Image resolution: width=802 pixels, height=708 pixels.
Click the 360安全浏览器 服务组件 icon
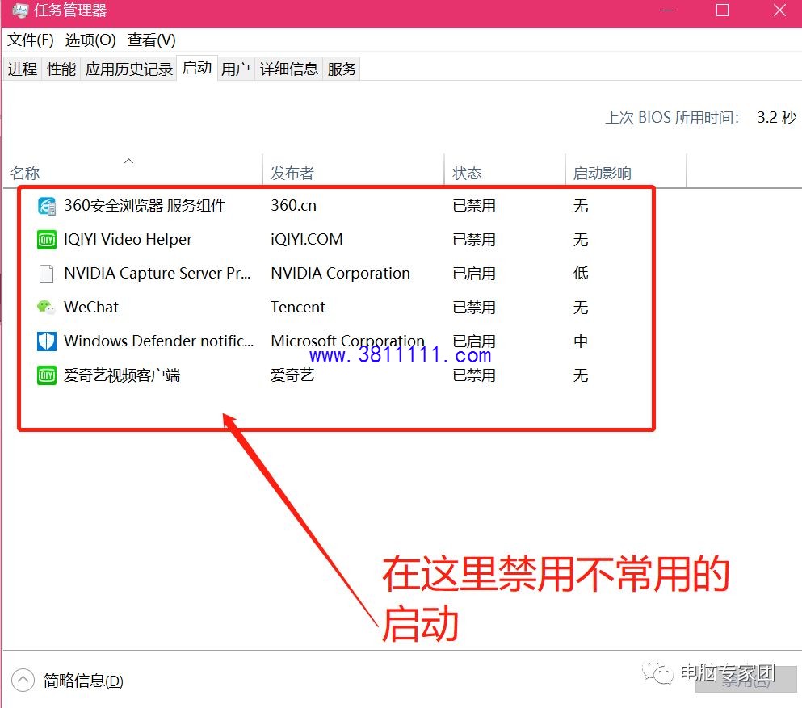[47, 206]
